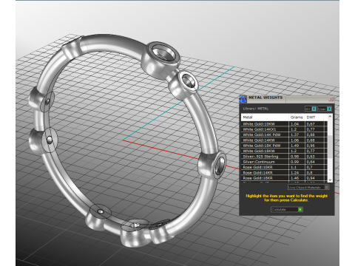The width and height of the screenshot is (355, 266).
Task: Click the 1.04 grams value
Action: pos(294,124)
